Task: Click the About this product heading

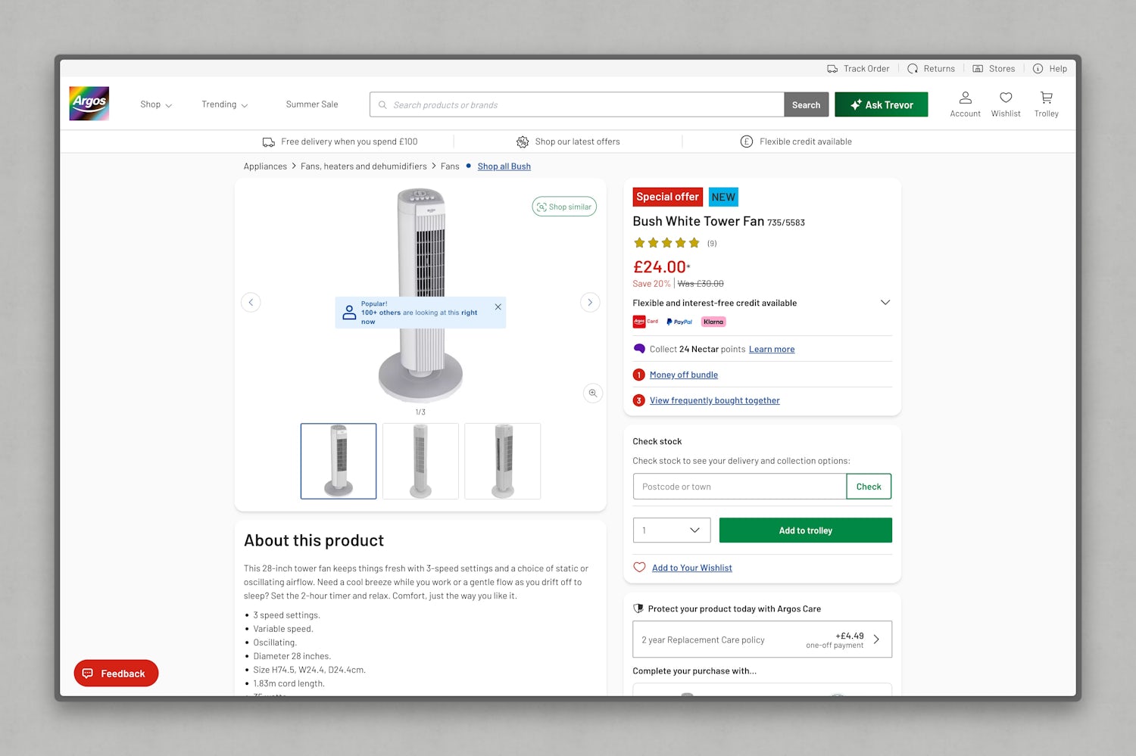Action: tap(314, 540)
